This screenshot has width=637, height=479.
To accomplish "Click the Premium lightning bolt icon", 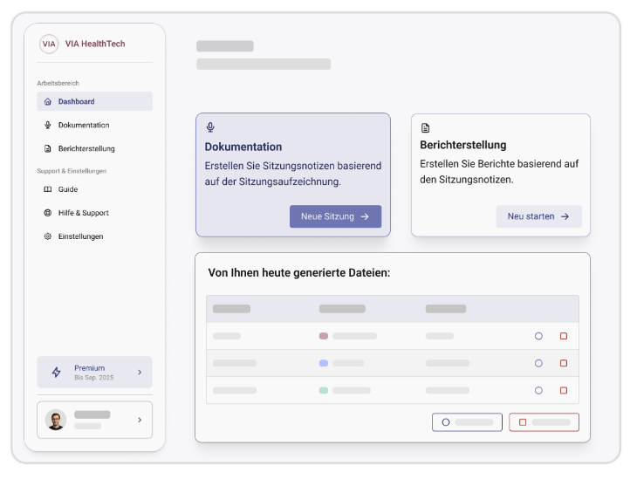I will (57, 373).
